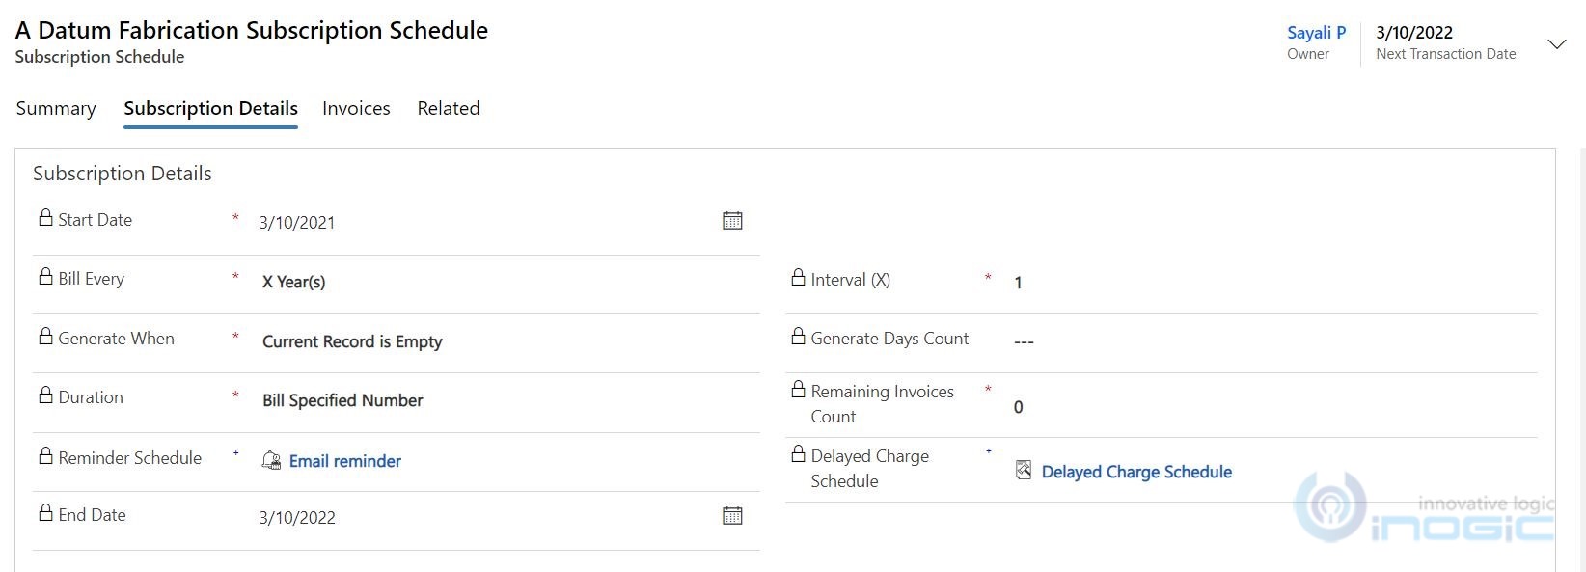1586x572 pixels.
Task: Click the lock icon beside Reminder Schedule
Action: tap(45, 456)
